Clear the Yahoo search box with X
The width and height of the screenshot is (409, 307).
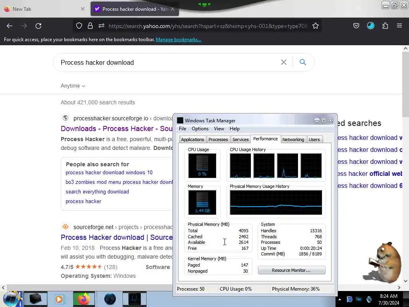[284, 62]
